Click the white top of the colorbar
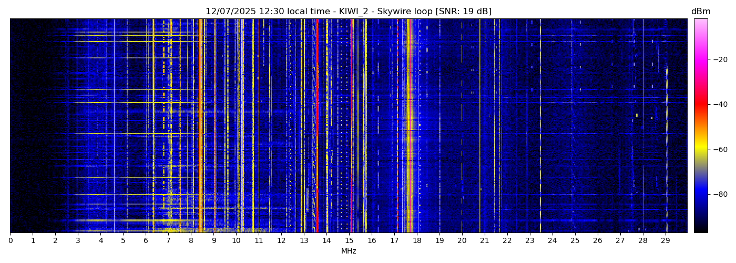 700,21
